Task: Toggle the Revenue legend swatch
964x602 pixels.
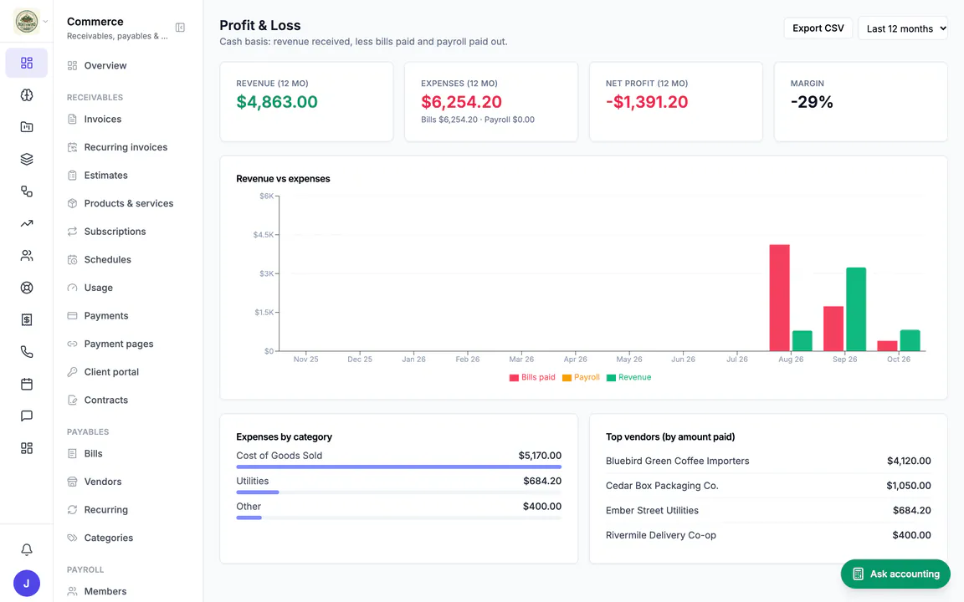Action: tap(611, 378)
